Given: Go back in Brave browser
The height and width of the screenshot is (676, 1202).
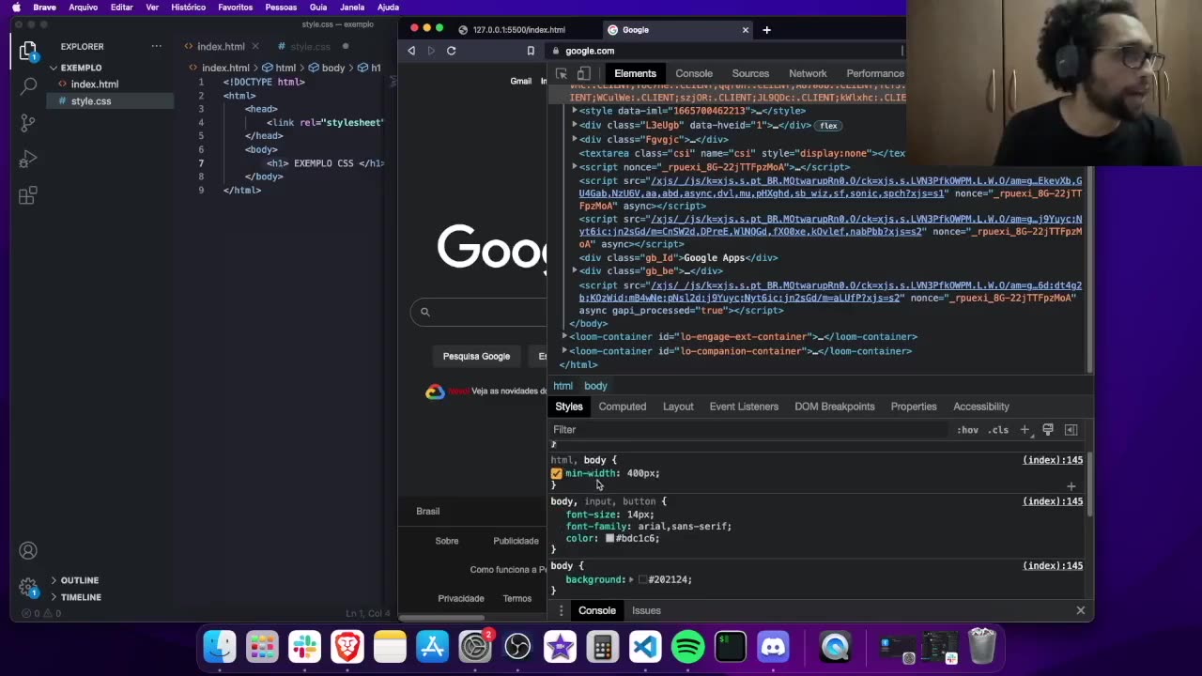Looking at the screenshot, I should (411, 51).
